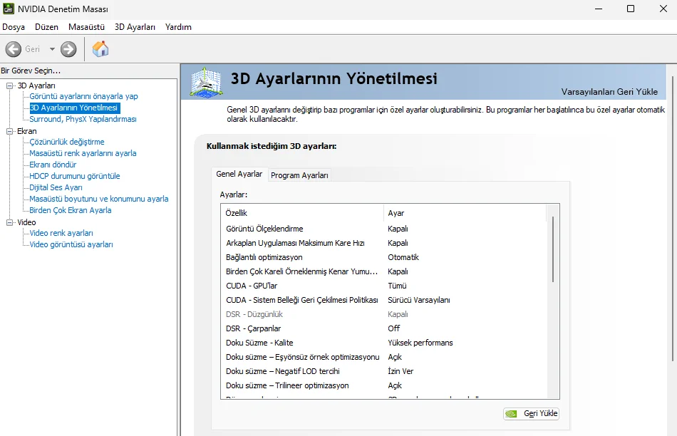Open Video görüntüsü ayarları
The image size is (677, 436).
point(71,244)
